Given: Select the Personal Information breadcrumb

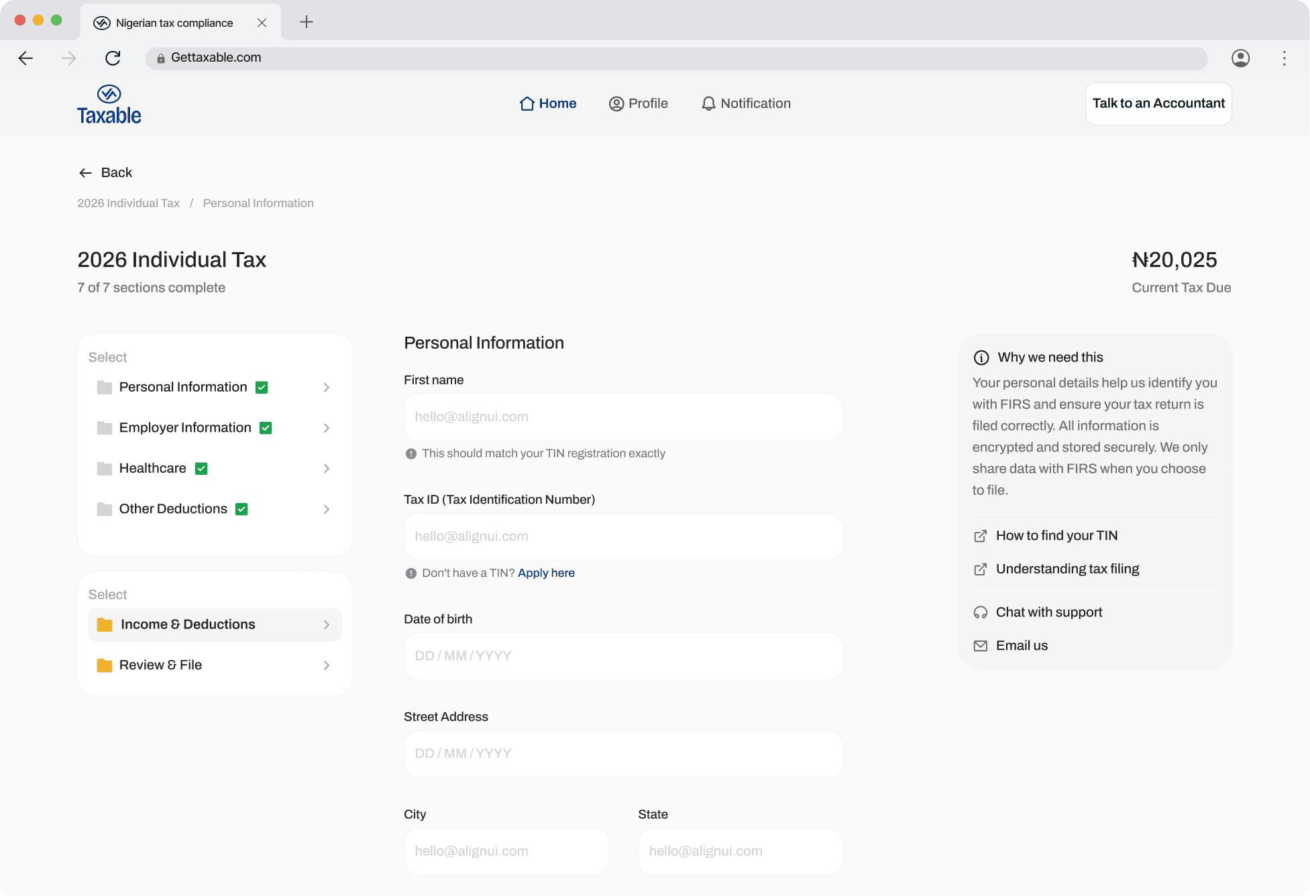Looking at the screenshot, I should (x=258, y=203).
